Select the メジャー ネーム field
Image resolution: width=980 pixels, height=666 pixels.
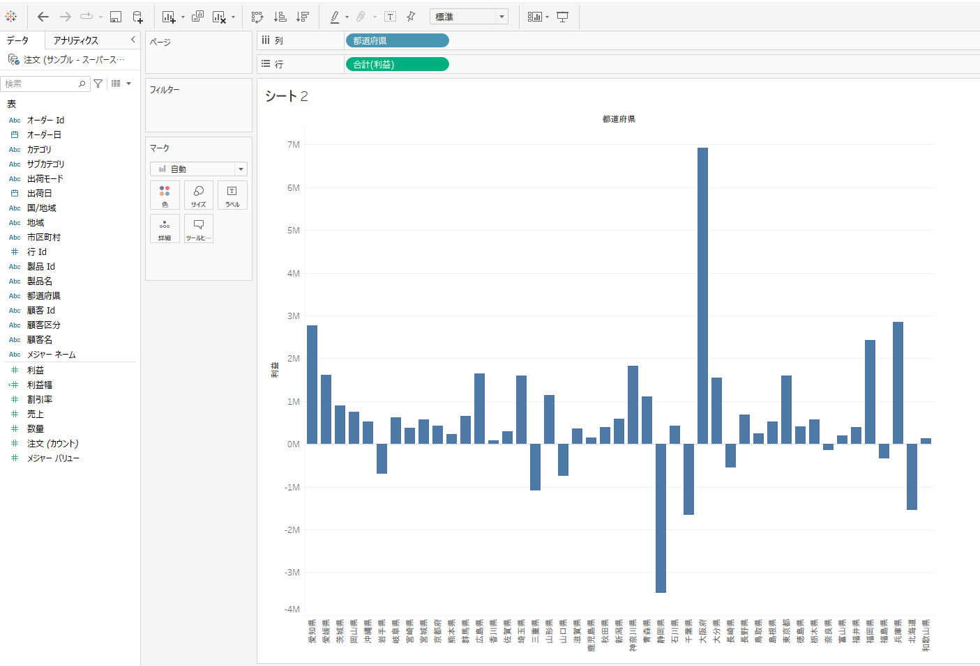click(51, 355)
